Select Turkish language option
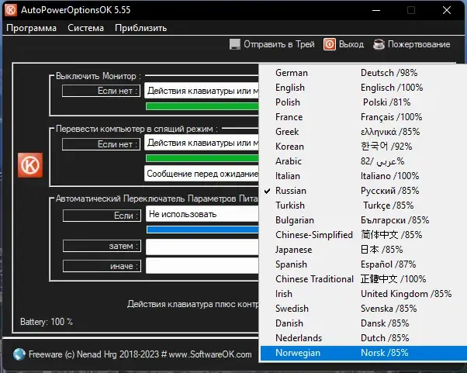Screen dimensions: 467x373 tap(364, 205)
